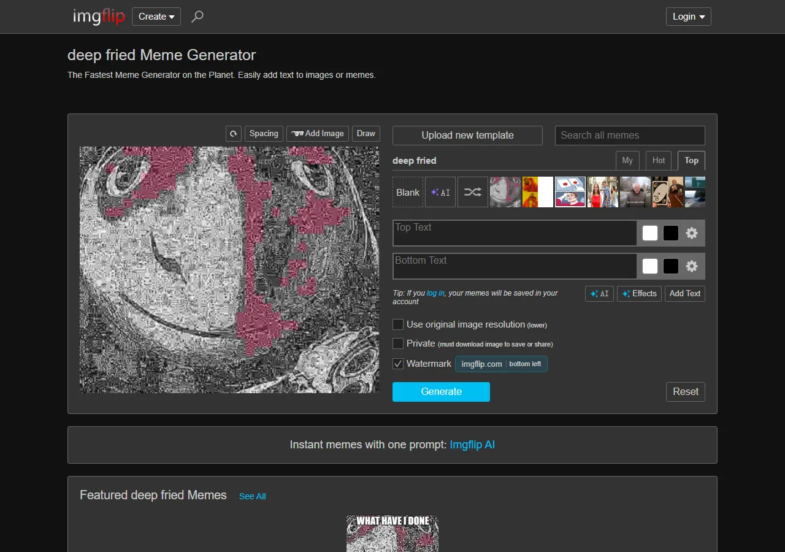Switch to the My templates tab
This screenshot has width=785, height=552.
pyautogui.click(x=627, y=161)
